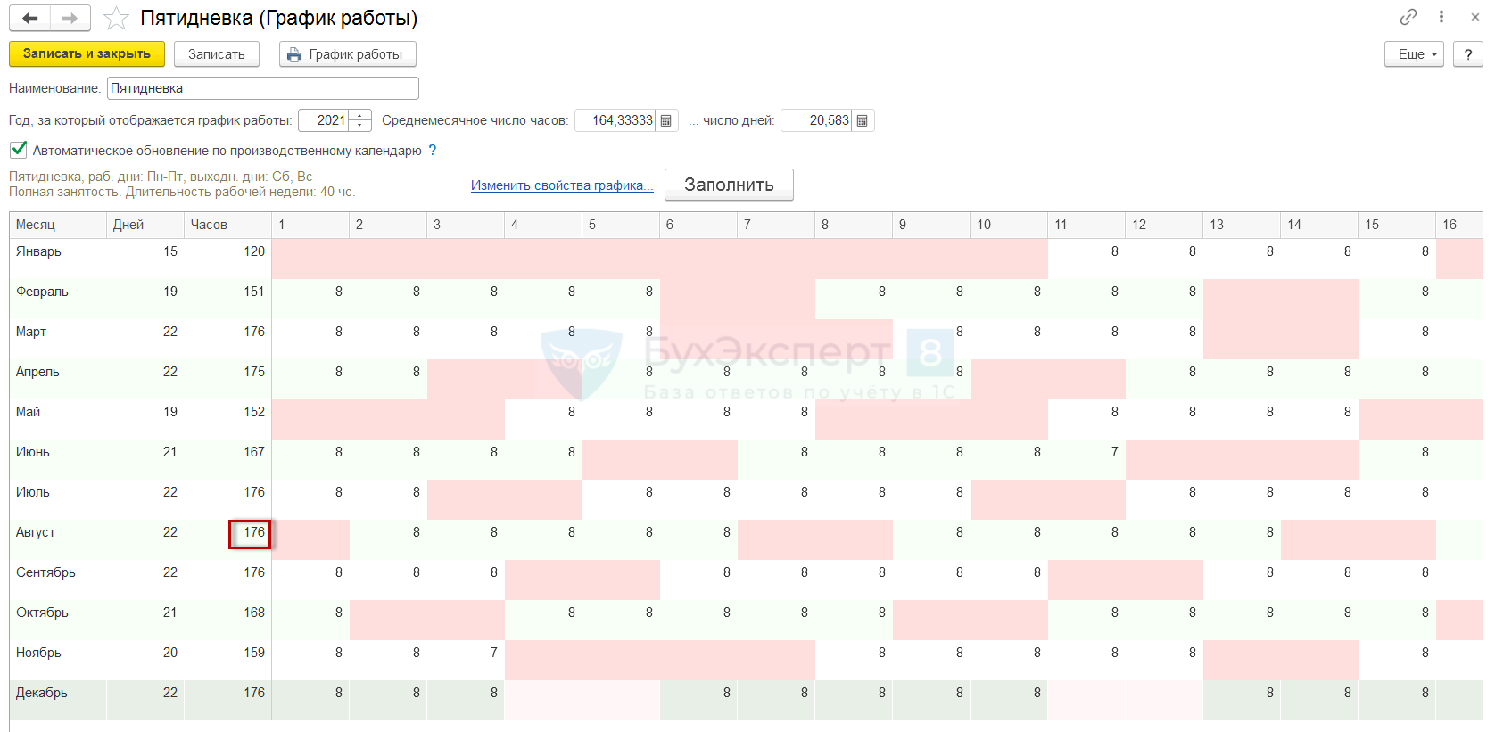
Task: Copy link via chain icon
Action: 1408,17
